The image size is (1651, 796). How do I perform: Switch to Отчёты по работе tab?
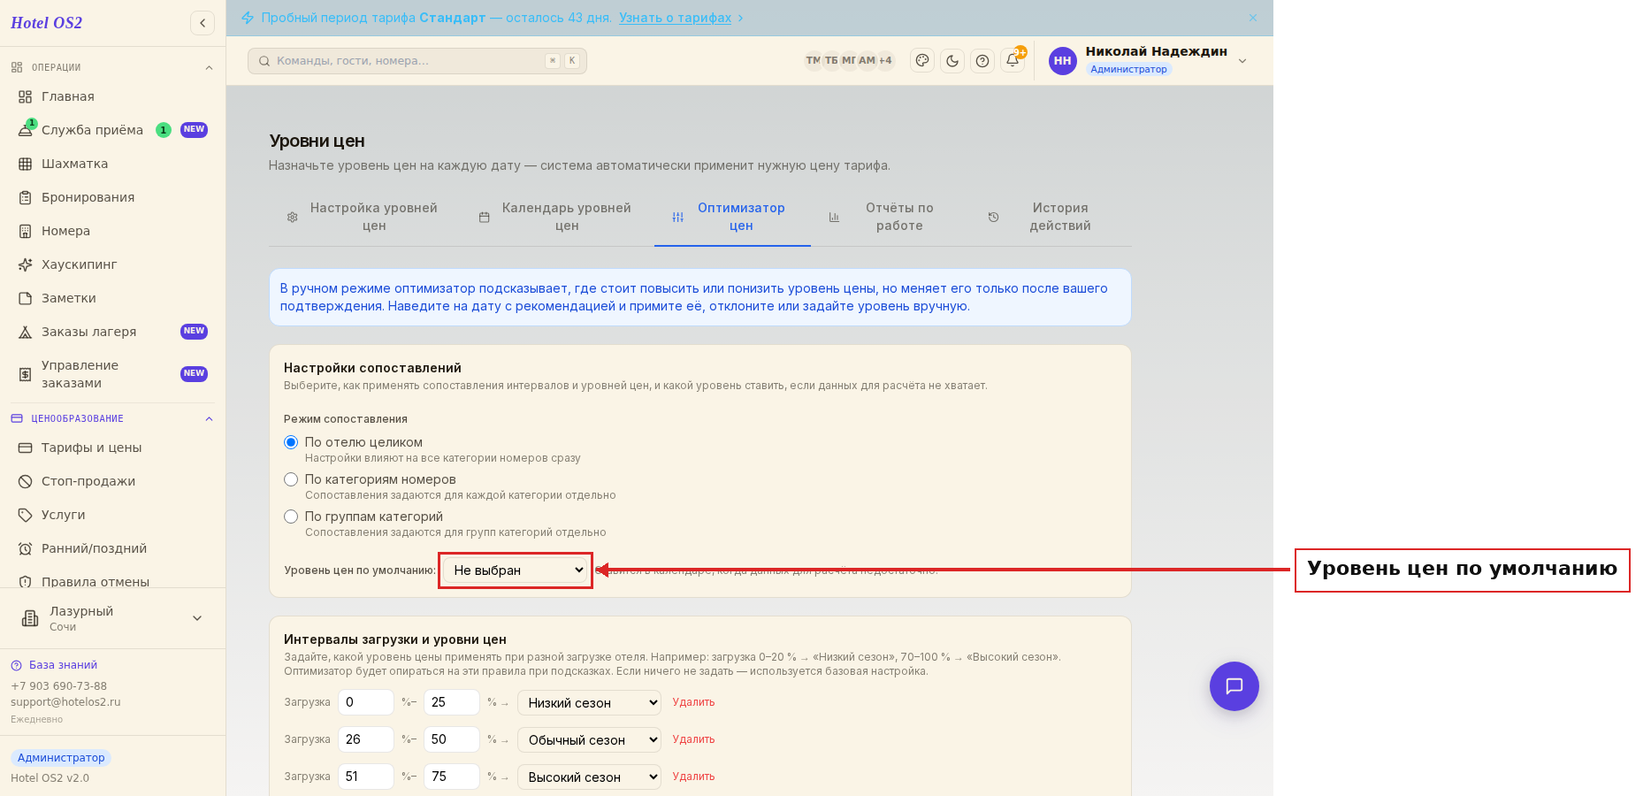890,217
